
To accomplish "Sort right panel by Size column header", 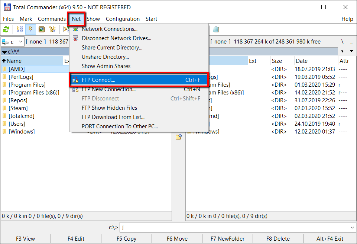I will point(282,61).
